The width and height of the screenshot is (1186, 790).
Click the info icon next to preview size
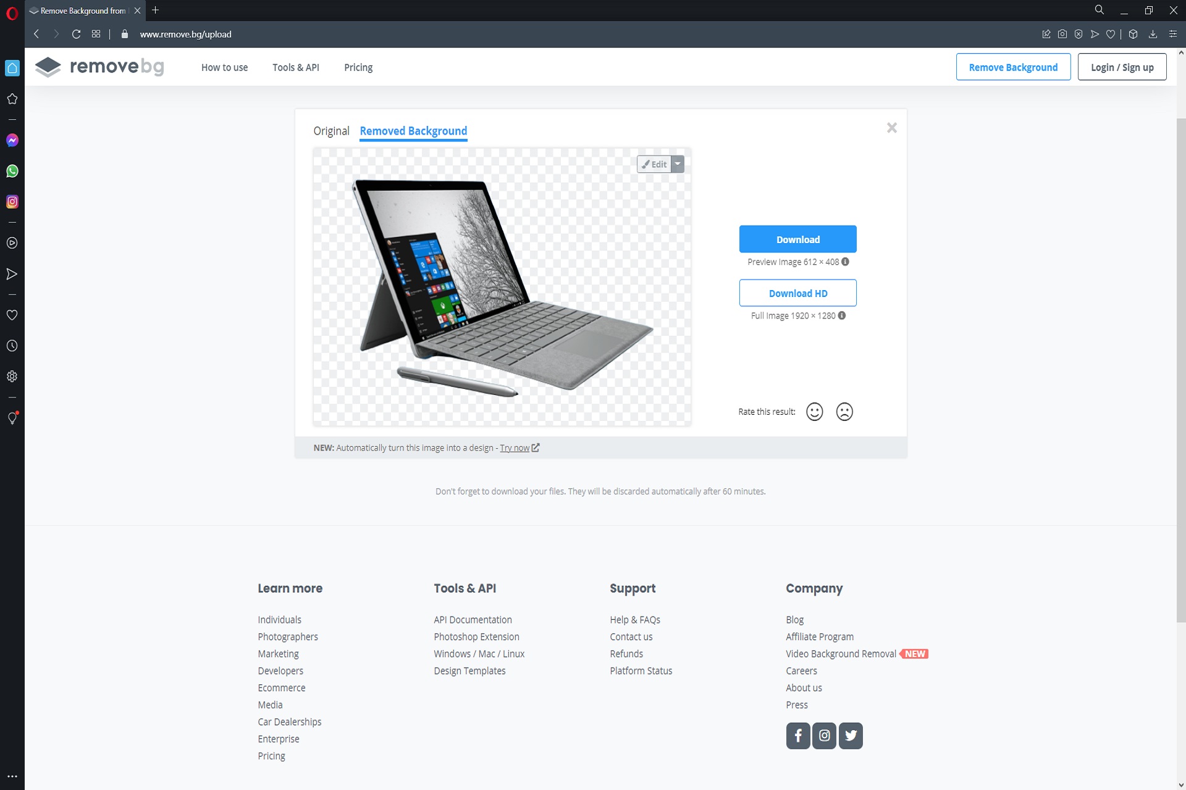(844, 262)
